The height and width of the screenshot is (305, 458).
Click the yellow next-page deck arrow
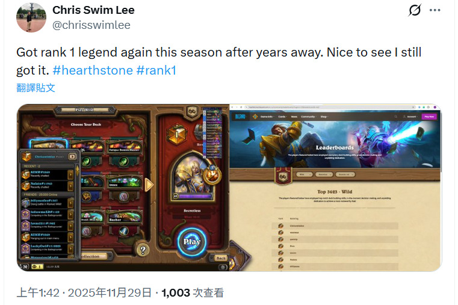[149, 185]
